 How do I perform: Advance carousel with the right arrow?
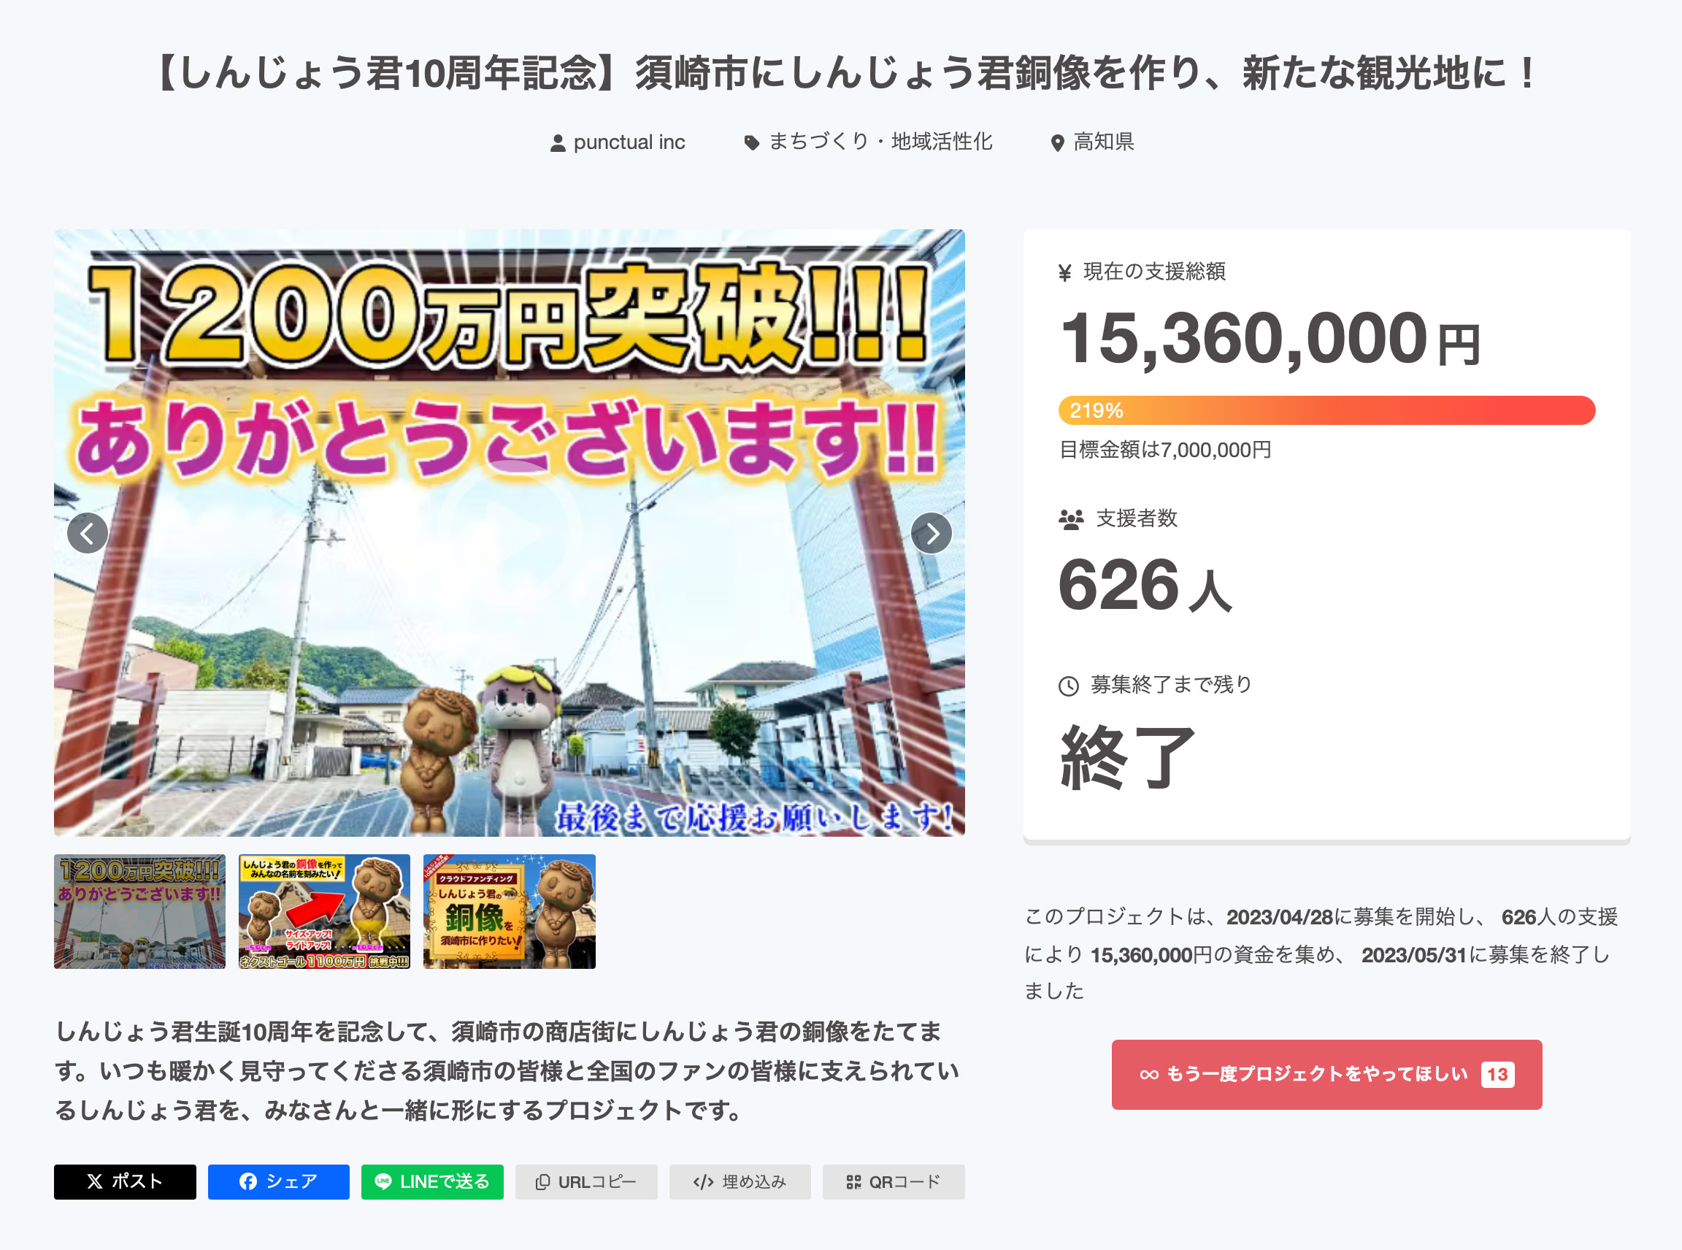932,534
